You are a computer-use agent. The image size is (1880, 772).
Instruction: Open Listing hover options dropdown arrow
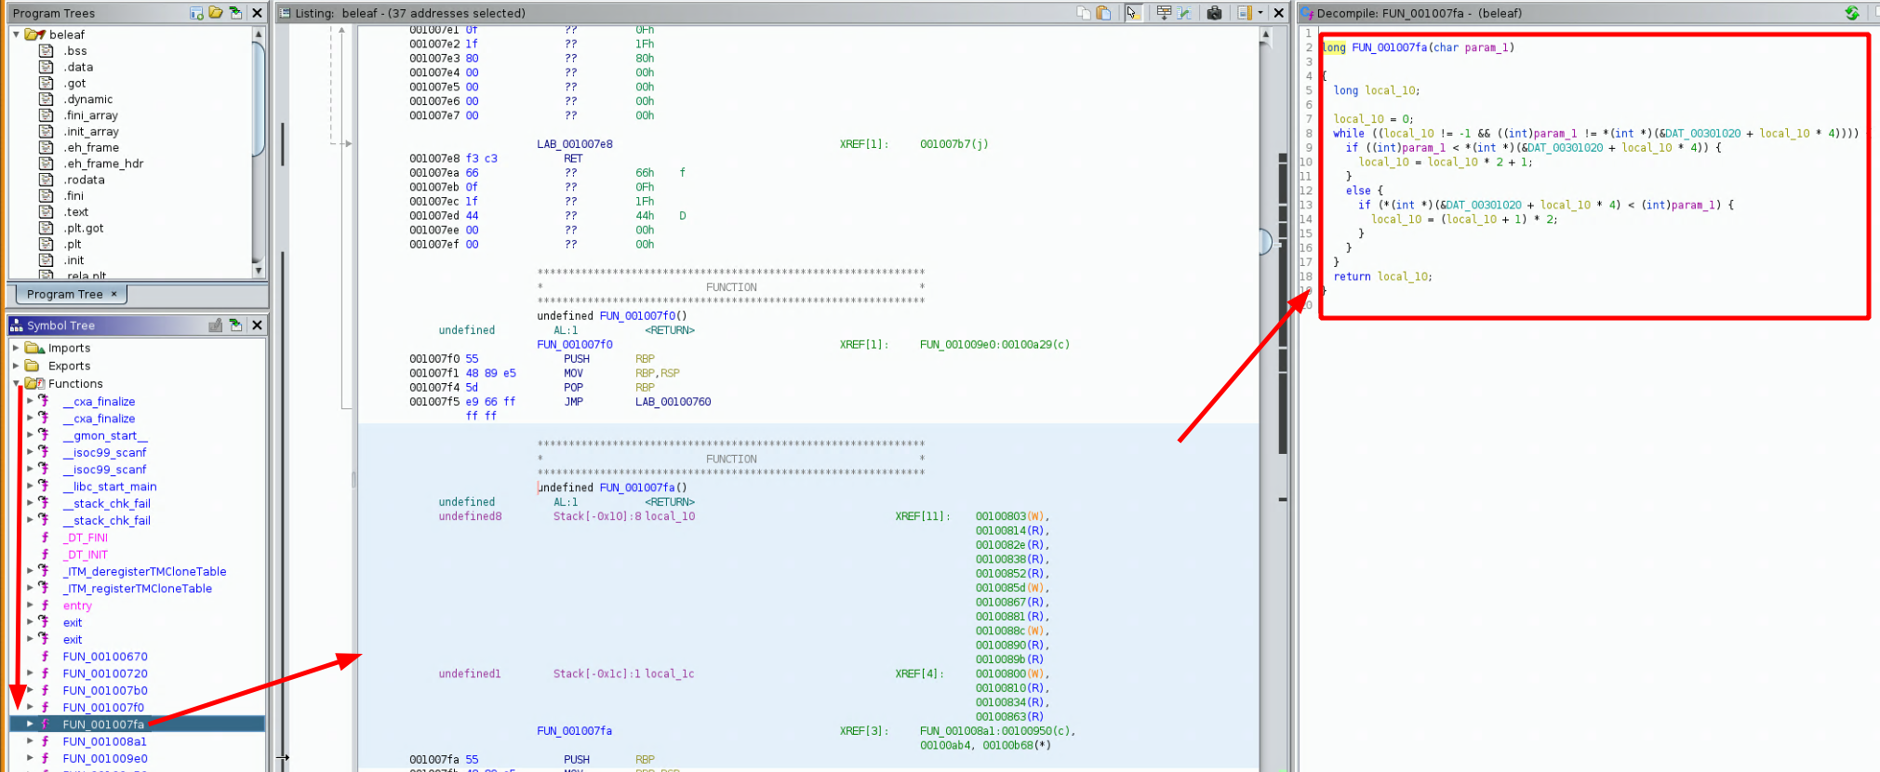point(1260,13)
